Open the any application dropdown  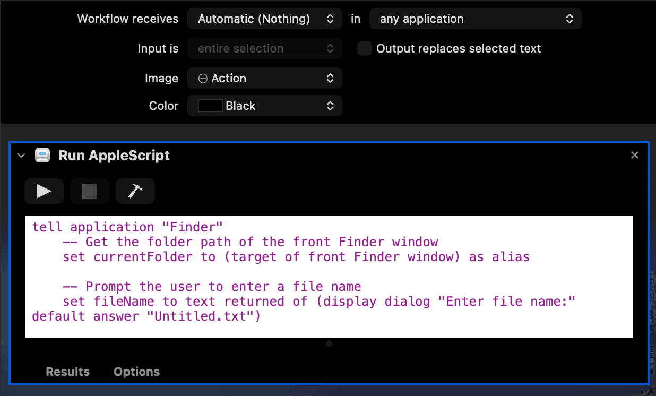coord(475,18)
